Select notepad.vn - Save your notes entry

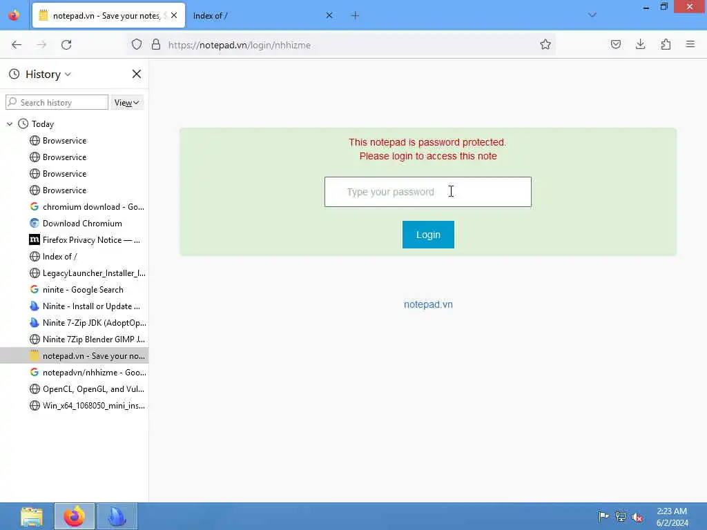click(x=75, y=356)
